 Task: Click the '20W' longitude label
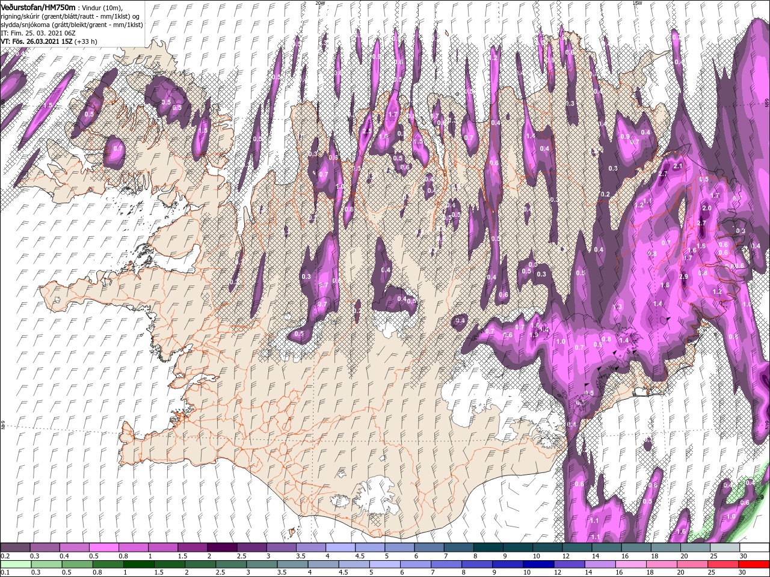click(x=320, y=2)
